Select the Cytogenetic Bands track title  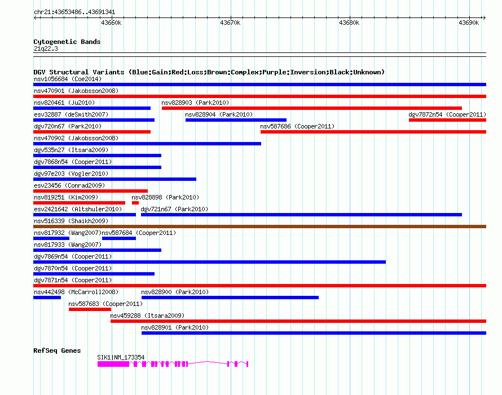click(x=67, y=42)
